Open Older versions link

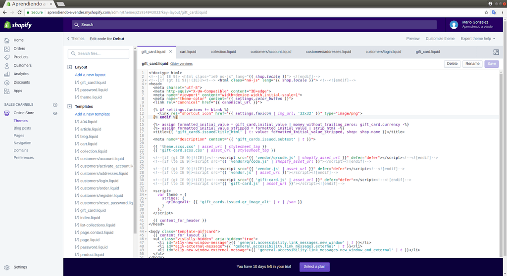point(181,64)
